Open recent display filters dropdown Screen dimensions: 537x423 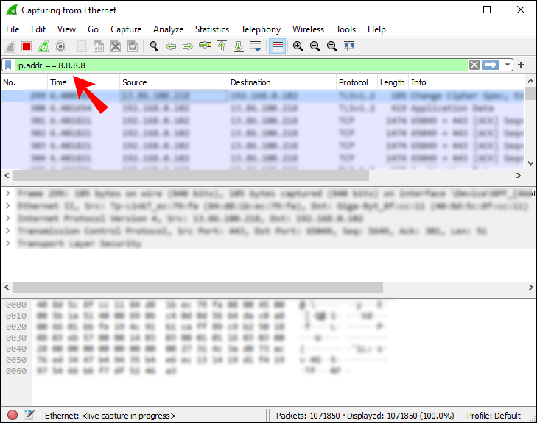(508, 65)
